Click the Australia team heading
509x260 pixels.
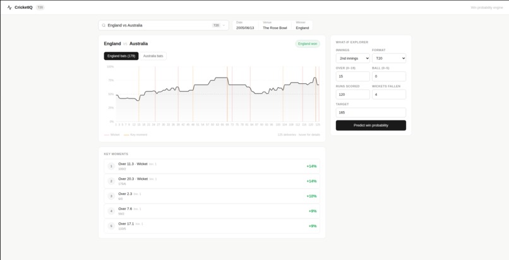tap(138, 44)
